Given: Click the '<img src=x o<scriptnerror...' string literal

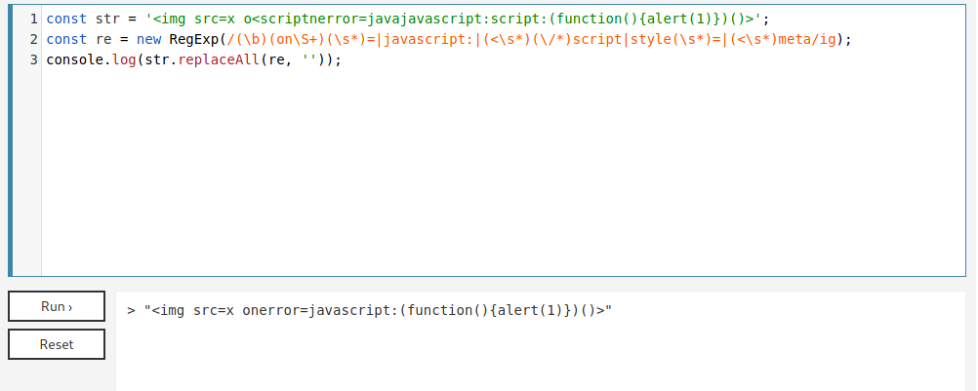Looking at the screenshot, I should point(454,19).
